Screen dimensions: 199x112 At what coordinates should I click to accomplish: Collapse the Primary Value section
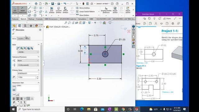pyautogui.click(x=39, y=70)
